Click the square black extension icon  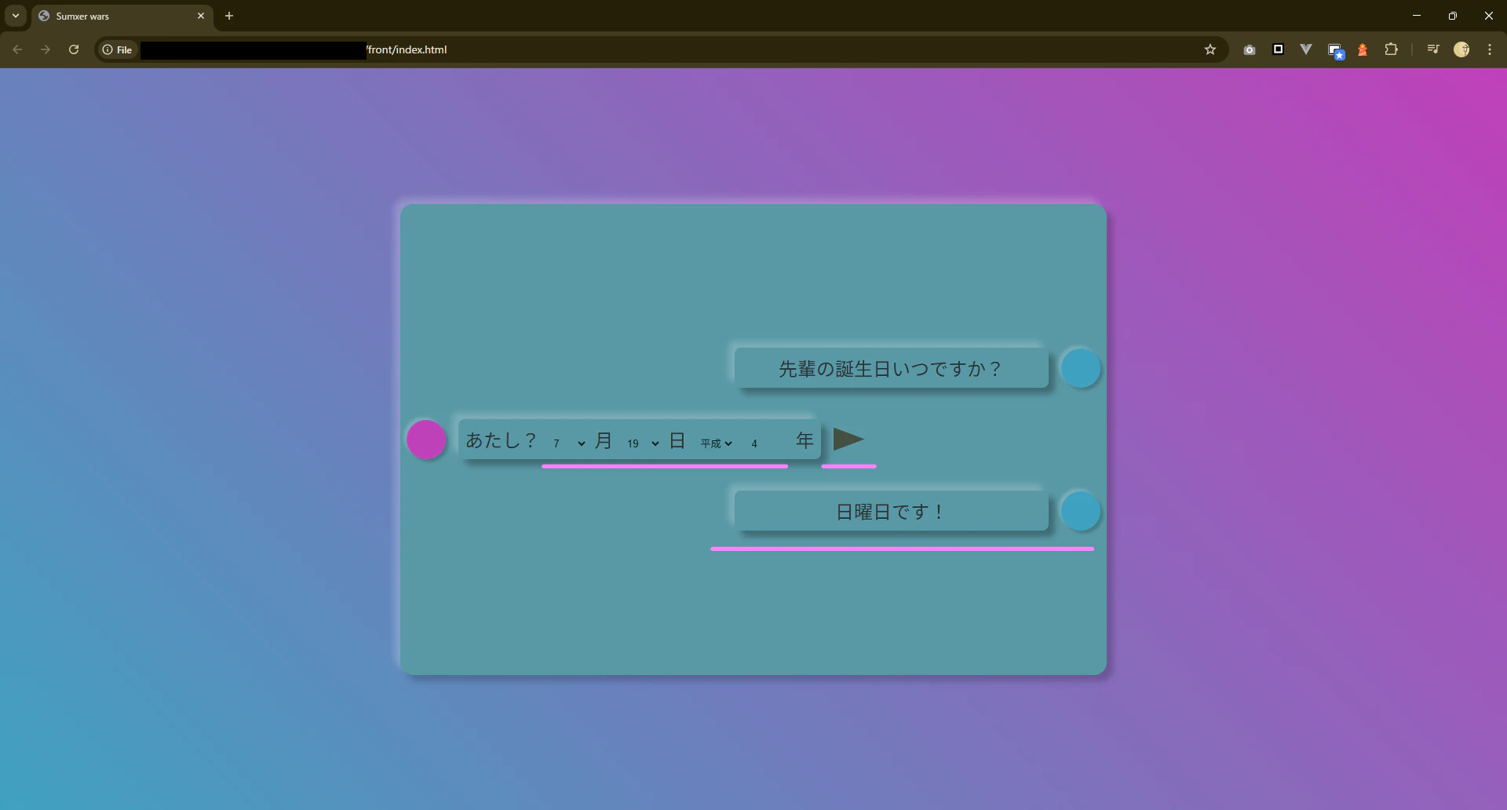point(1278,49)
